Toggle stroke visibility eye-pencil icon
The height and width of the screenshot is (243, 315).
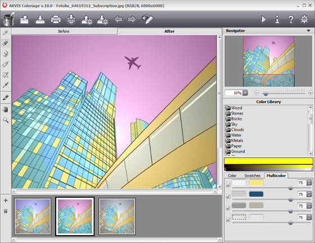point(147,19)
